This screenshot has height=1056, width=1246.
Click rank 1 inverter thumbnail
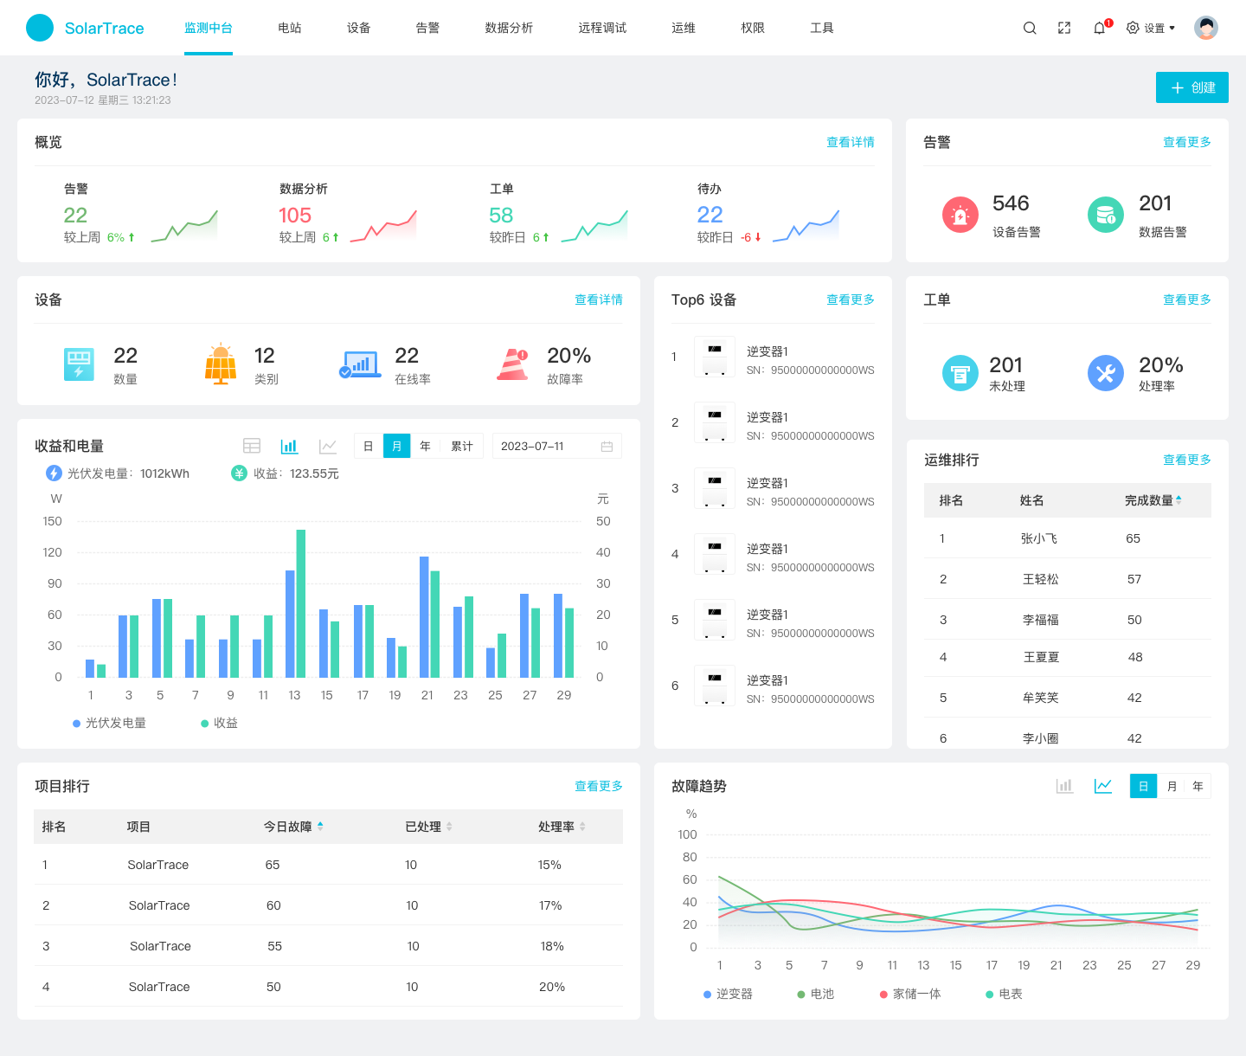(715, 357)
